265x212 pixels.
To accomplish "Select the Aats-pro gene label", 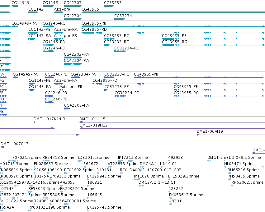I will click(x=62, y=9).
